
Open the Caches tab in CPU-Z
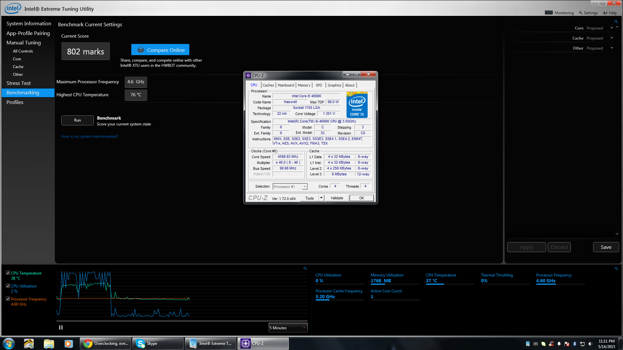pos(268,85)
